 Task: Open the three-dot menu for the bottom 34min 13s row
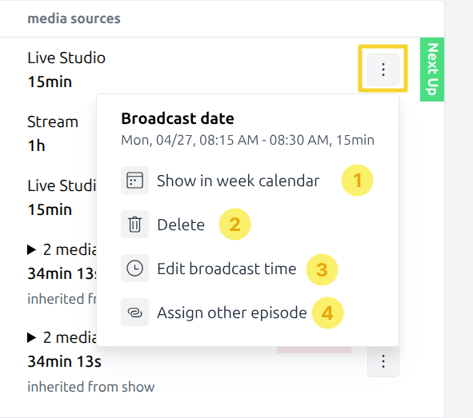tap(383, 361)
